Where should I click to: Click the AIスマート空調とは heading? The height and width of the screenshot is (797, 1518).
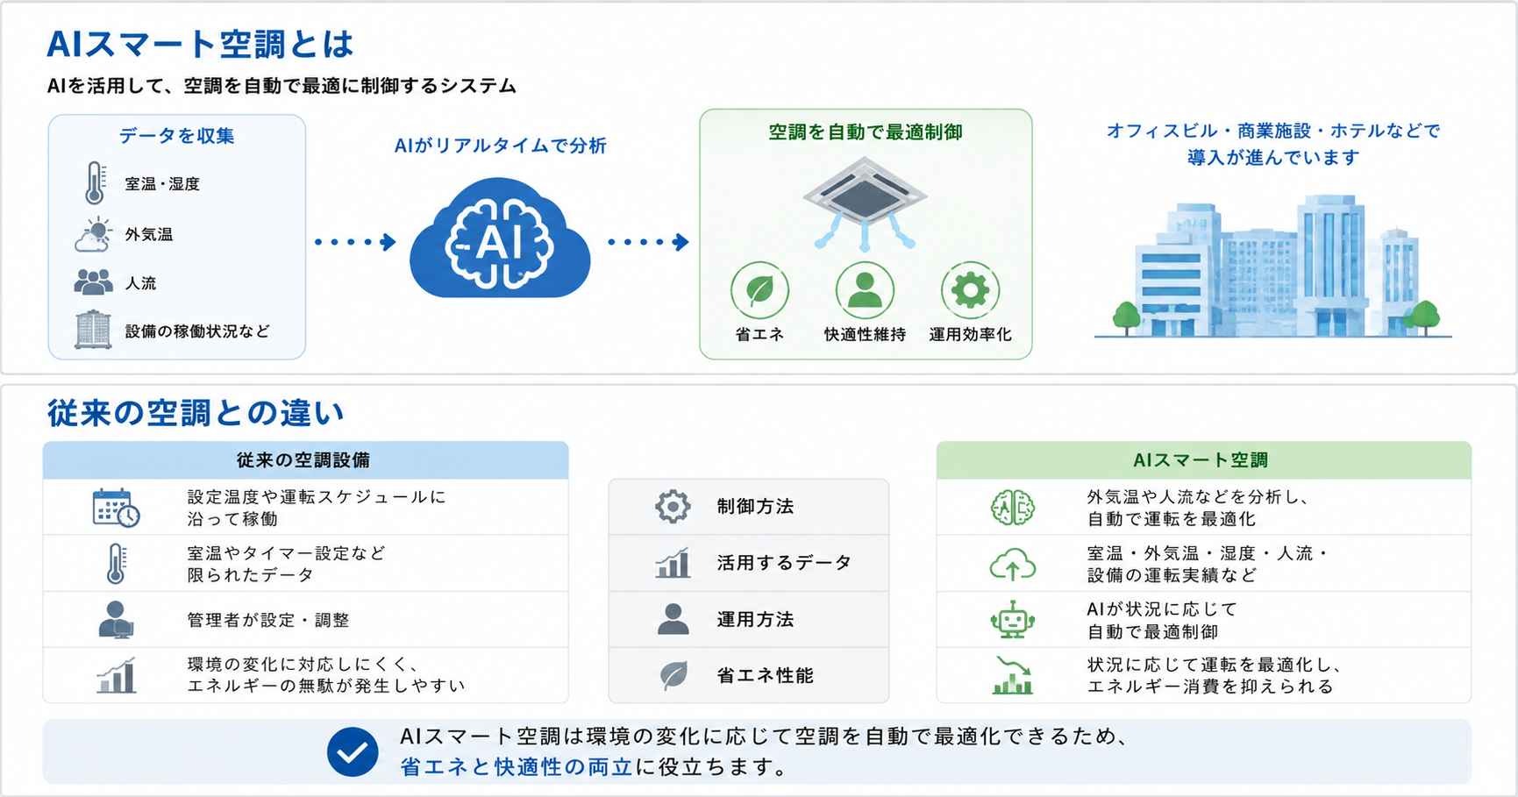point(199,44)
